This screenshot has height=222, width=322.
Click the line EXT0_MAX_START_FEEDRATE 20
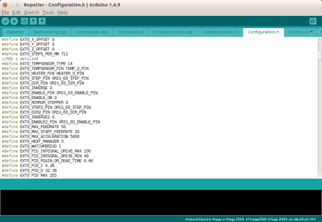pyautogui.click(x=41, y=132)
